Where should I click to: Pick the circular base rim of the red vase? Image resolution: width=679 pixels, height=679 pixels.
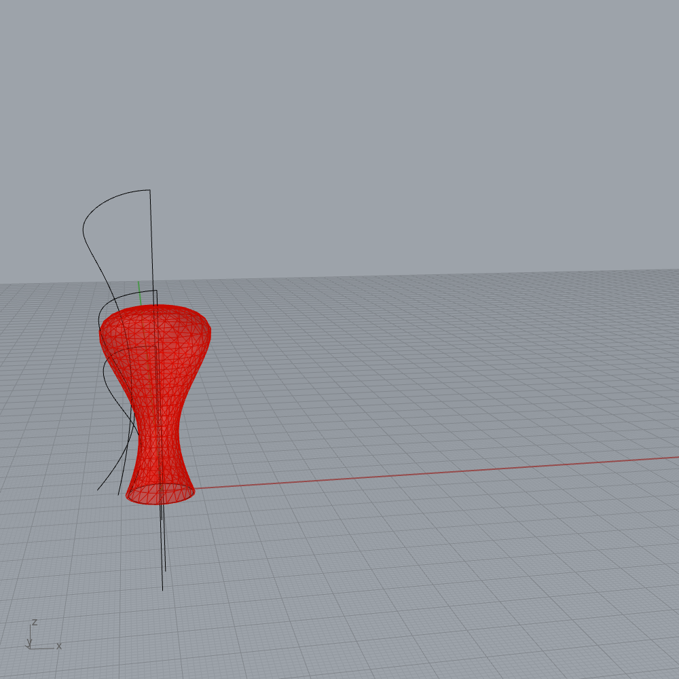[160, 501]
